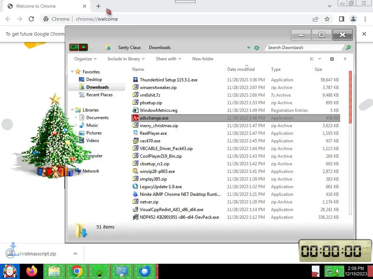Open Organize dropdown menu
The image size is (373, 279).
(85, 59)
